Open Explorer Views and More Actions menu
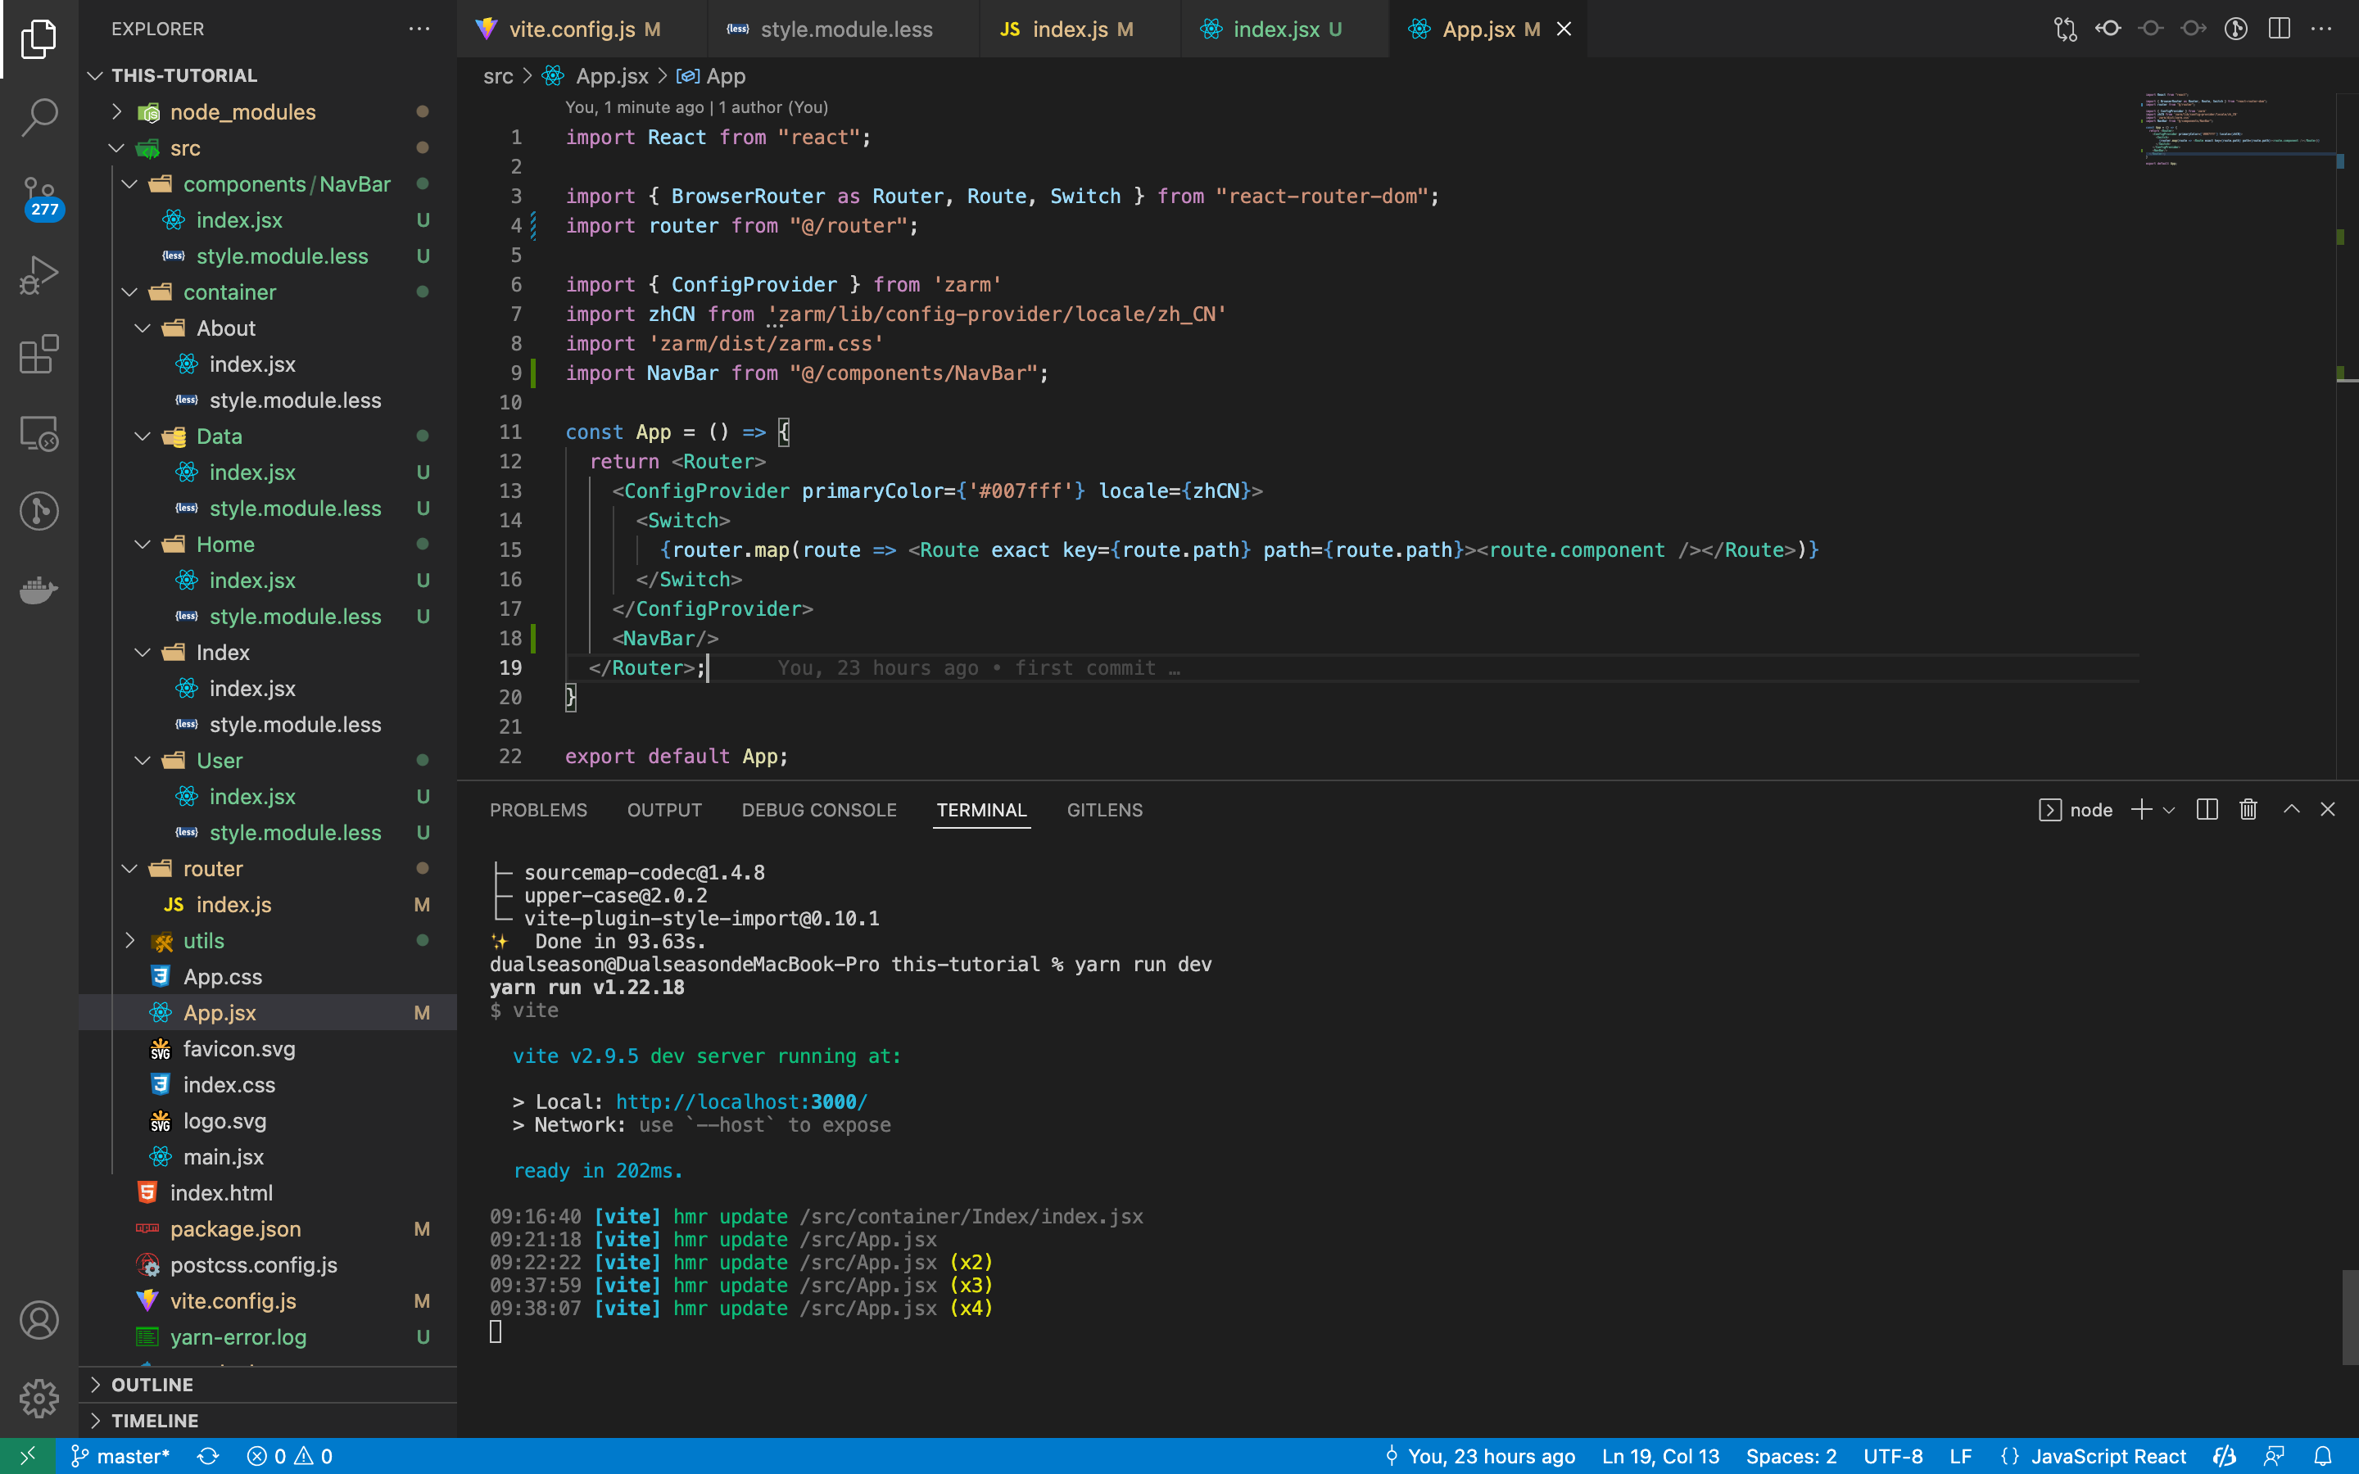2359x1474 pixels. coord(419,29)
